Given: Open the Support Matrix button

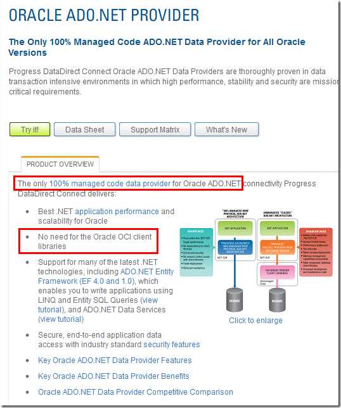Looking at the screenshot, I should (x=155, y=129).
